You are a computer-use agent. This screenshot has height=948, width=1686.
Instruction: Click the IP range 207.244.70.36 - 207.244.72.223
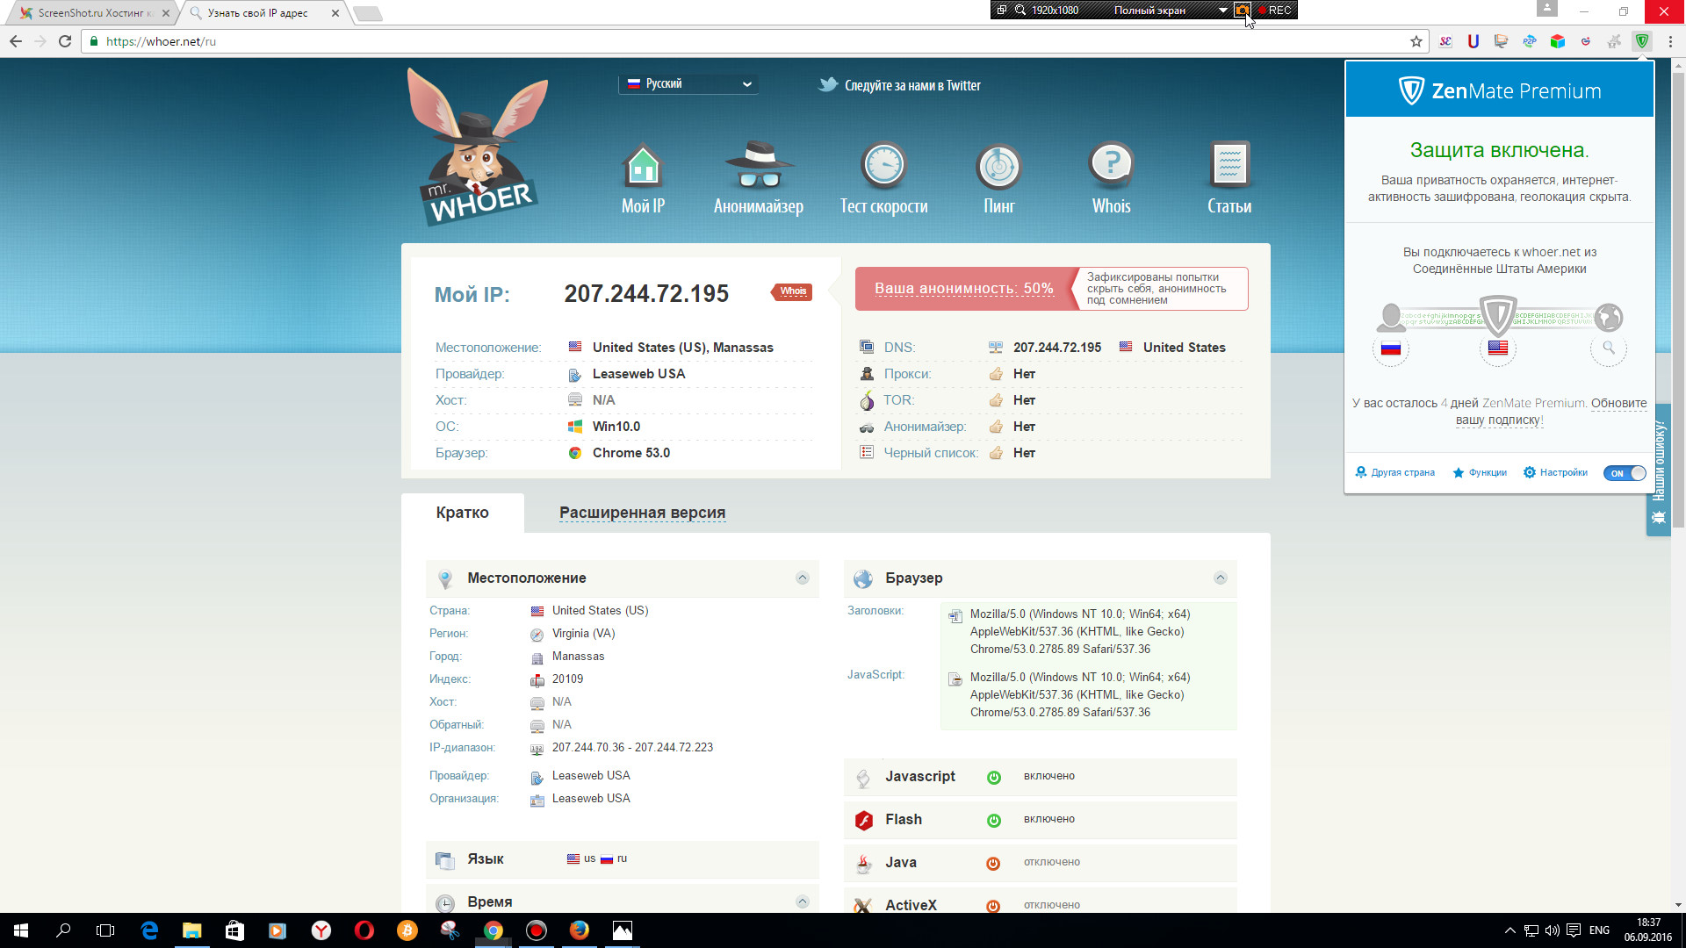[x=632, y=748]
